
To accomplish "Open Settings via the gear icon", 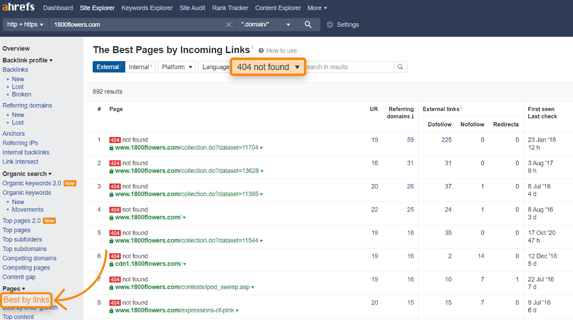I will (x=330, y=25).
